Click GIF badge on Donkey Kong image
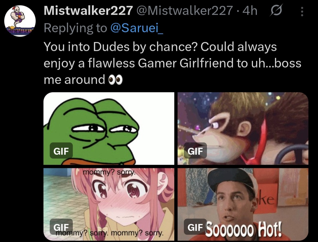Screen dimensions: 318x242 (x=195, y=151)
